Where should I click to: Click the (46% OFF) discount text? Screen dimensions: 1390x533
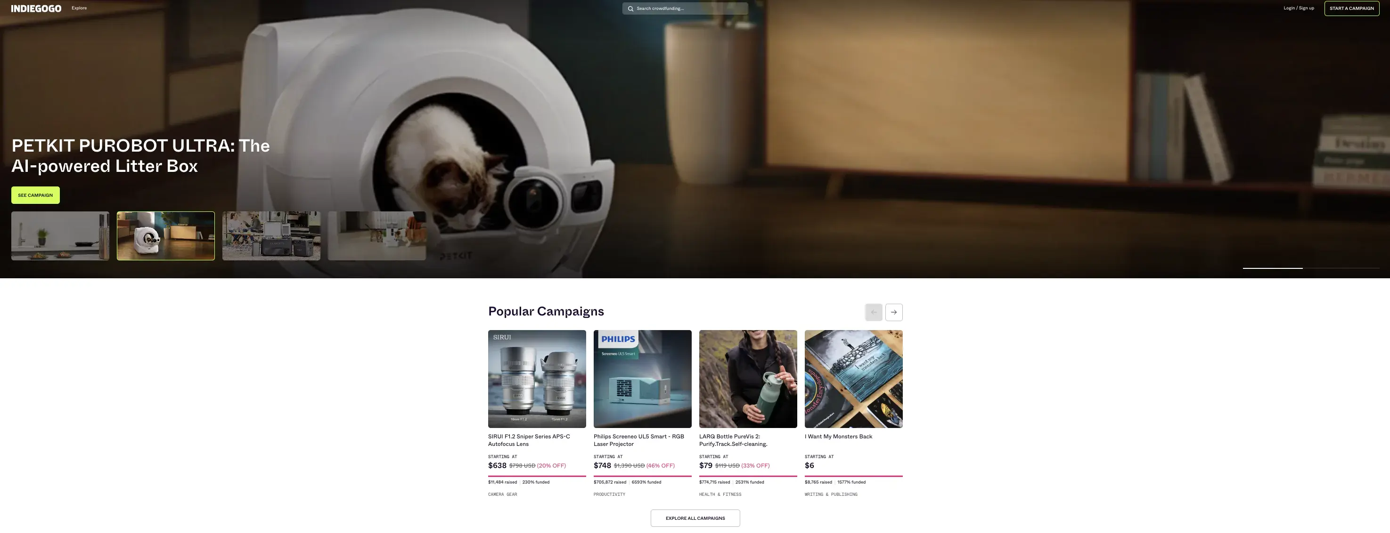[x=661, y=466]
